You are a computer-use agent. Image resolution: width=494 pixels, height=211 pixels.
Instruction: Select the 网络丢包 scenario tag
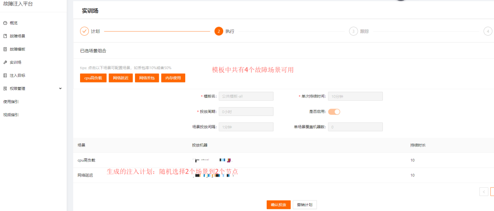(147, 78)
